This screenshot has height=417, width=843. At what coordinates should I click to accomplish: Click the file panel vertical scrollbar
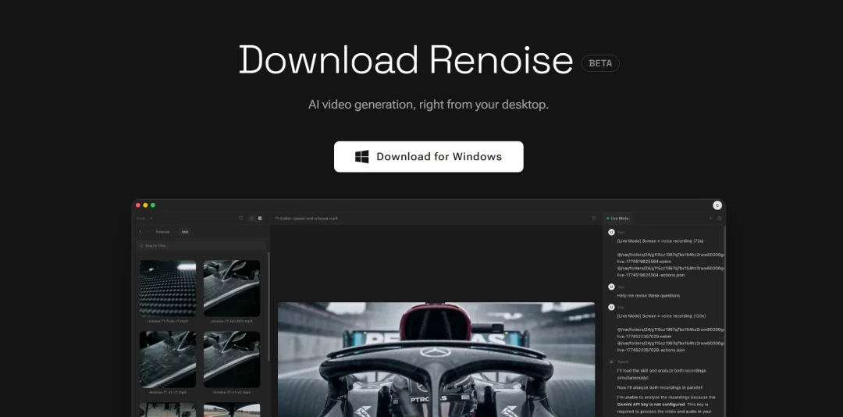[x=269, y=307]
